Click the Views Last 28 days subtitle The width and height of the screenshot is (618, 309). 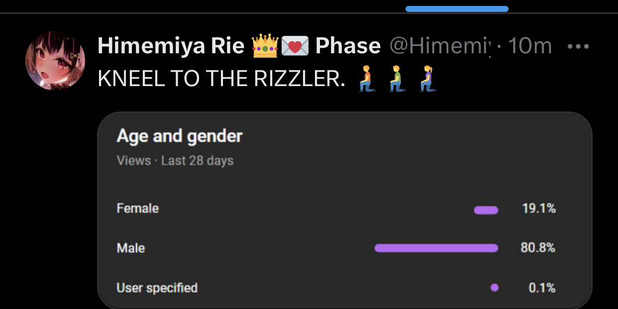pos(175,161)
